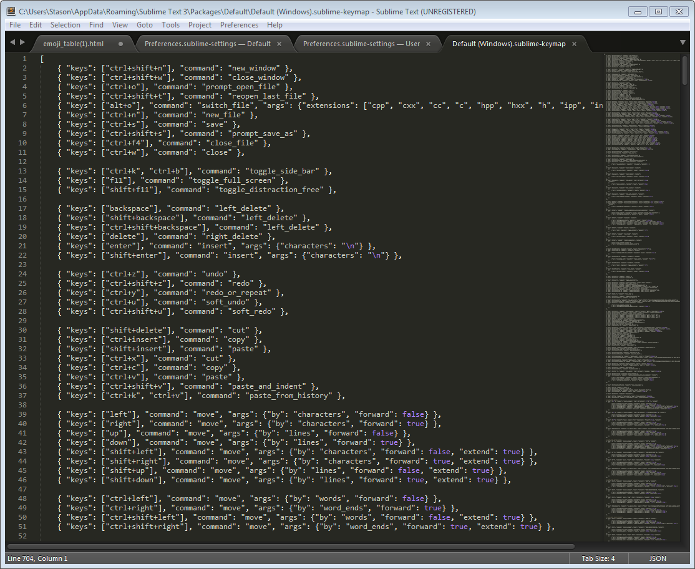This screenshot has height=569, width=695.
Task: Go to the previous tab with left arrow
Action: 12,42
